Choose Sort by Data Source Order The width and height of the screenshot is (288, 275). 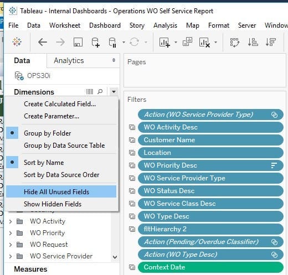(x=61, y=175)
